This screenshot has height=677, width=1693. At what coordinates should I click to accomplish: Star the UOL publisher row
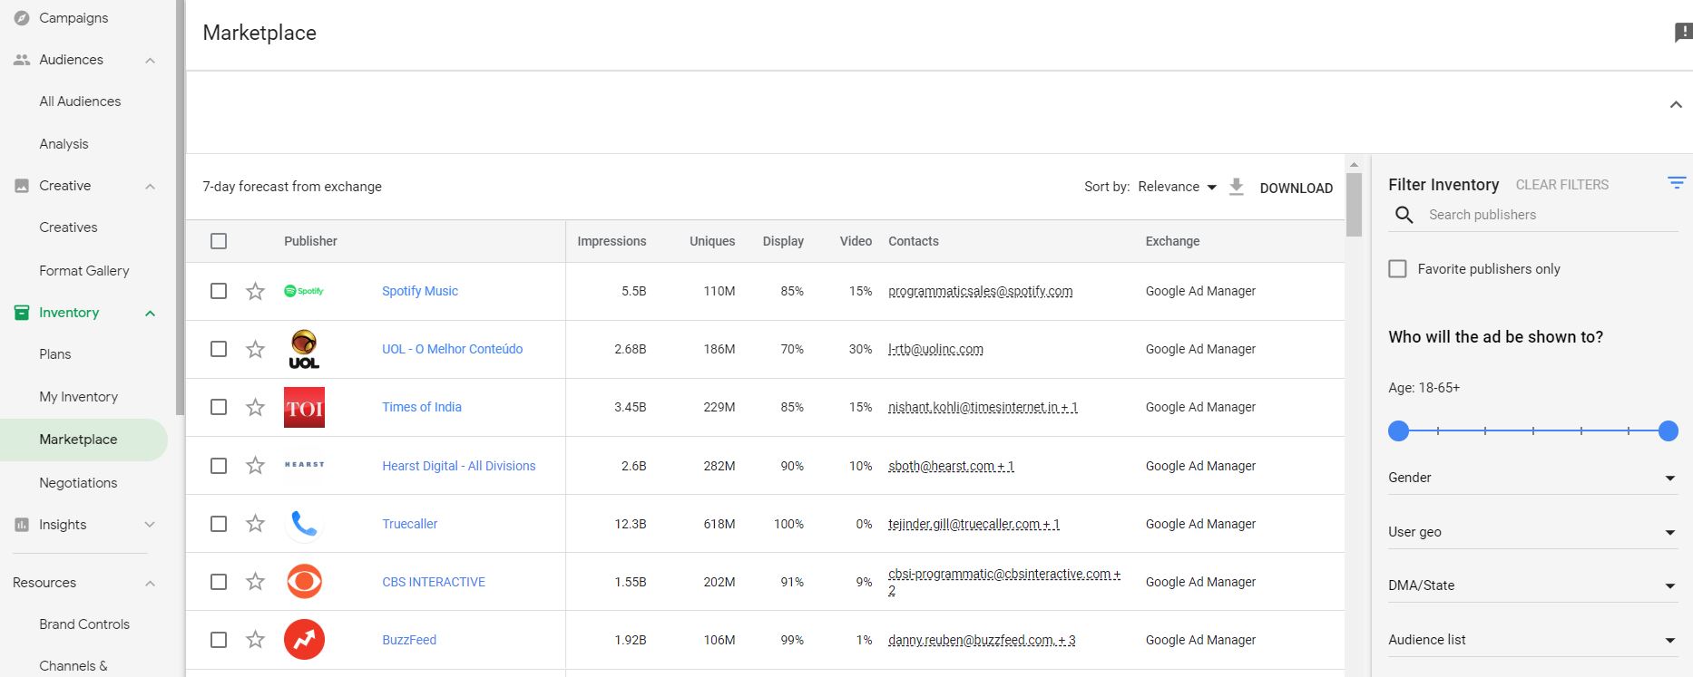(256, 349)
